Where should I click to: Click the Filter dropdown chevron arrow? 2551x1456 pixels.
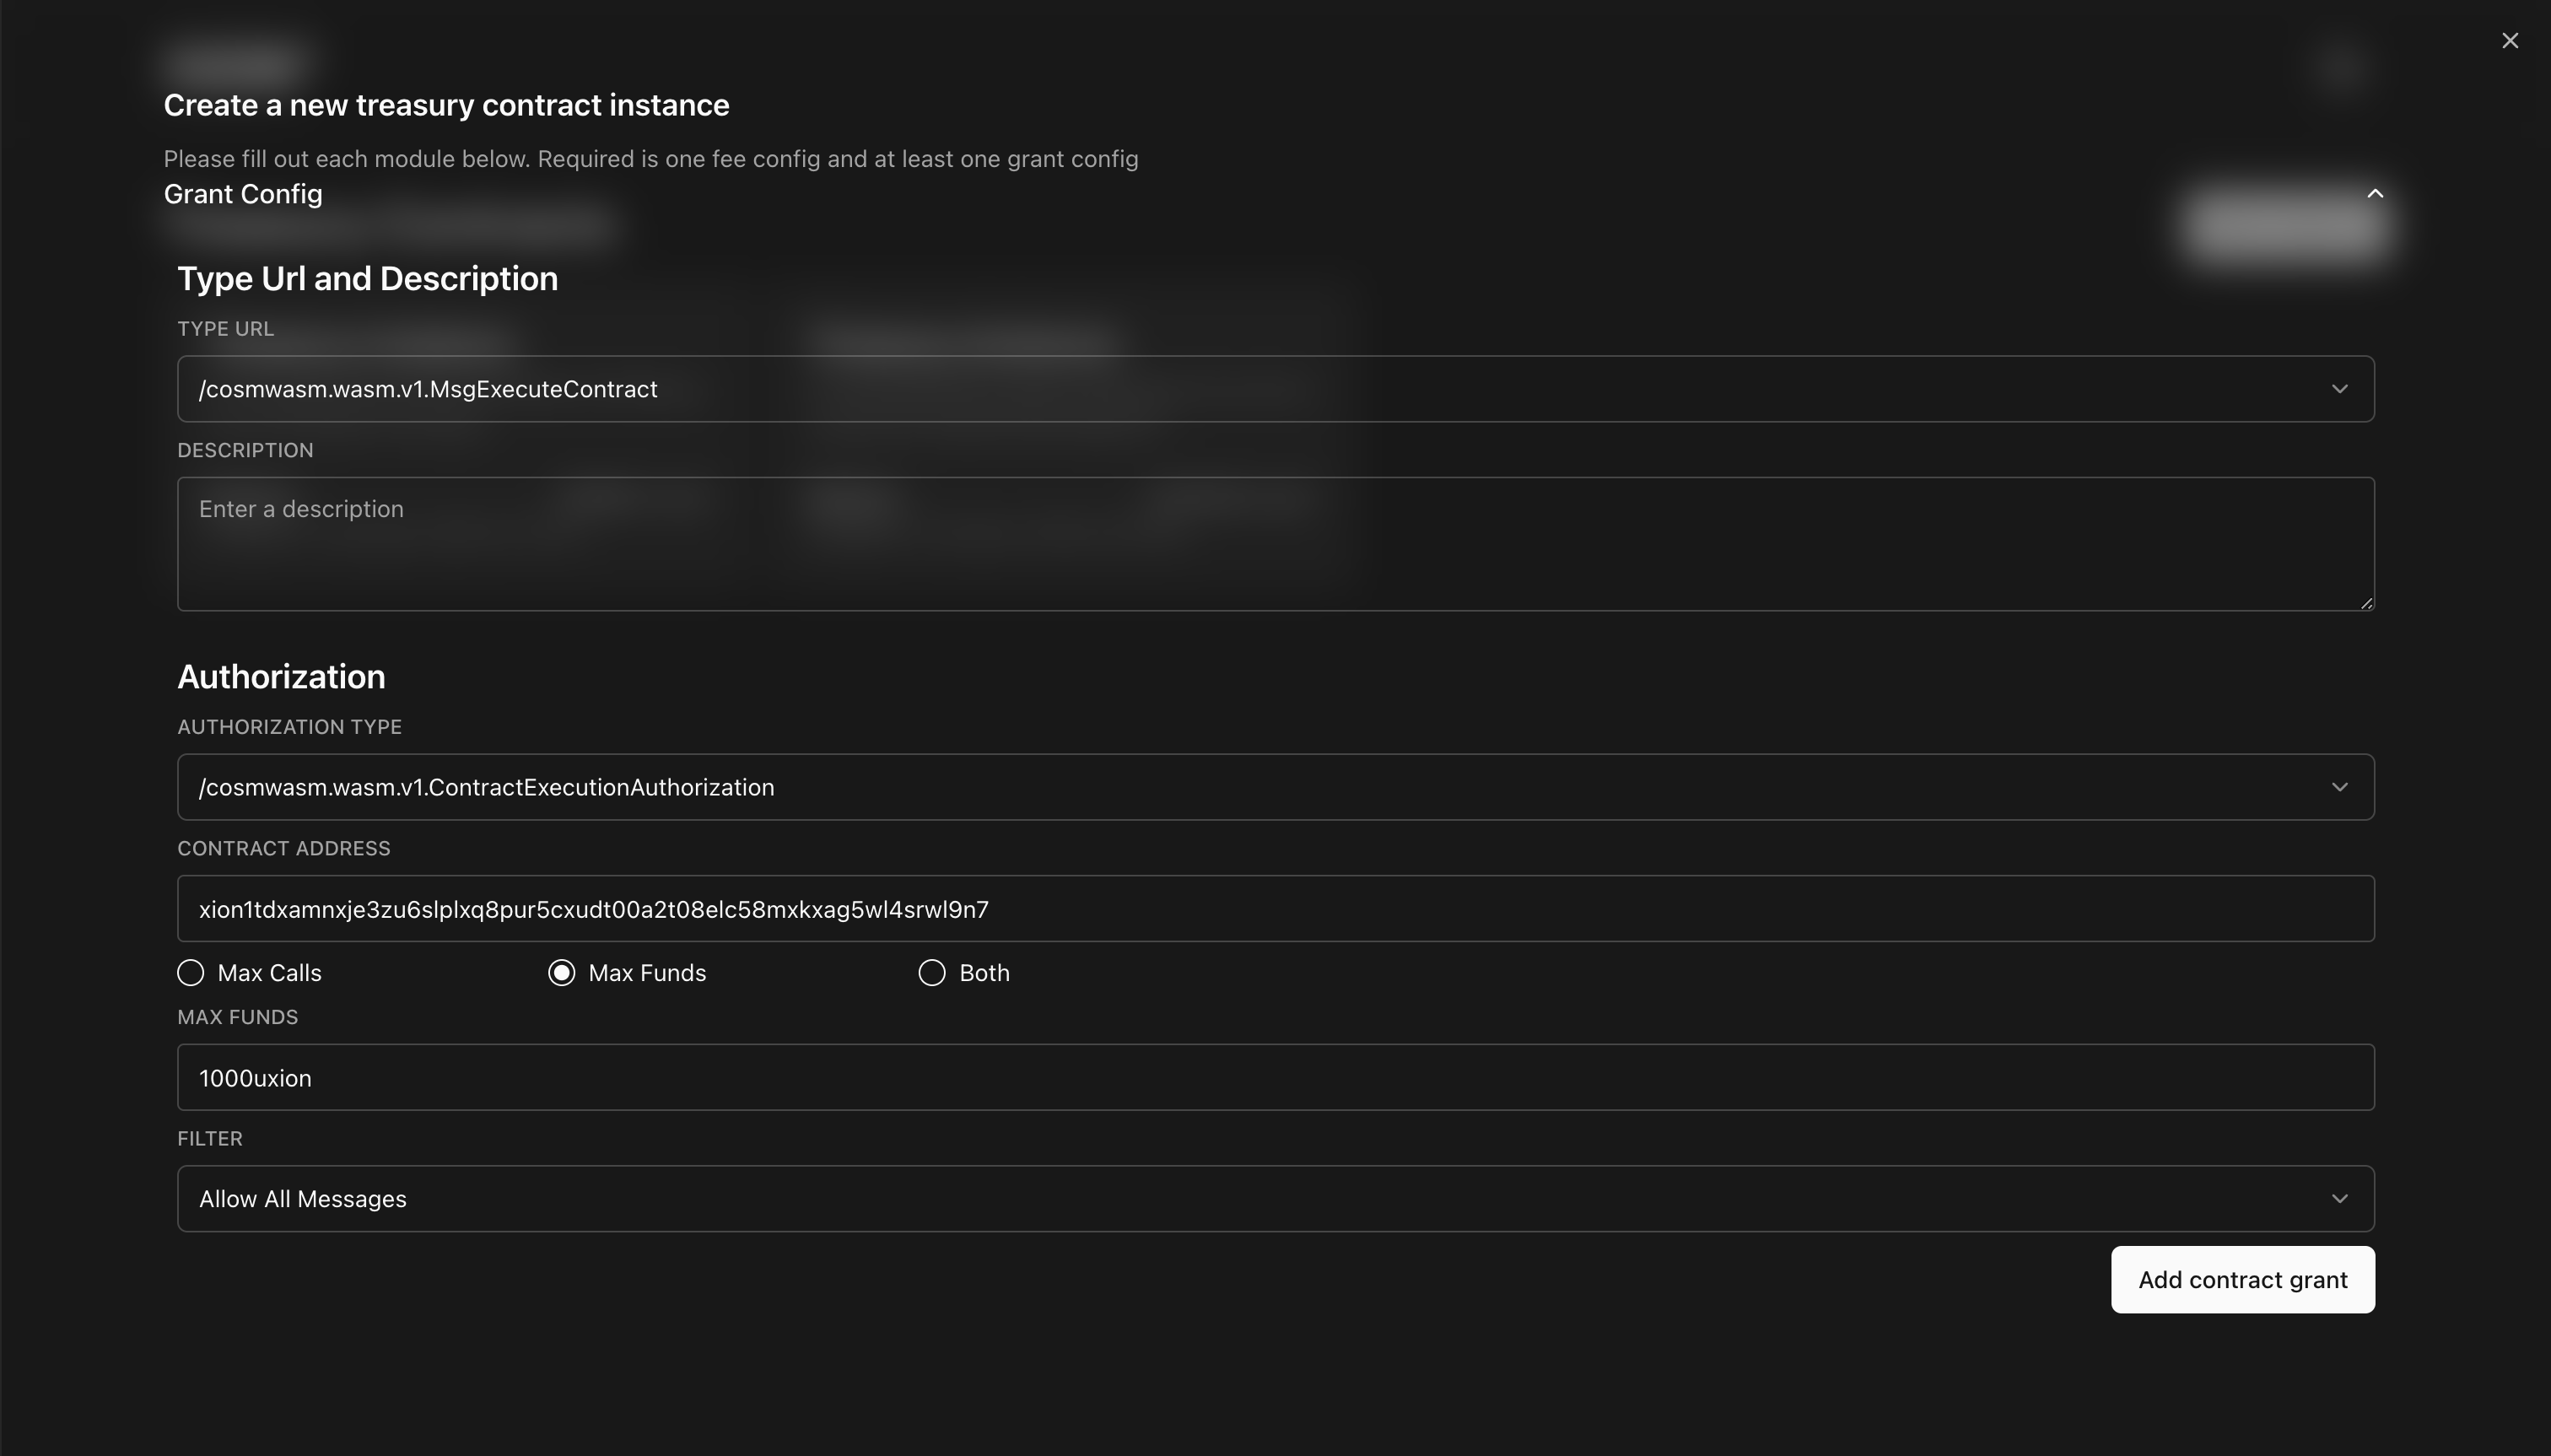(x=2340, y=1198)
